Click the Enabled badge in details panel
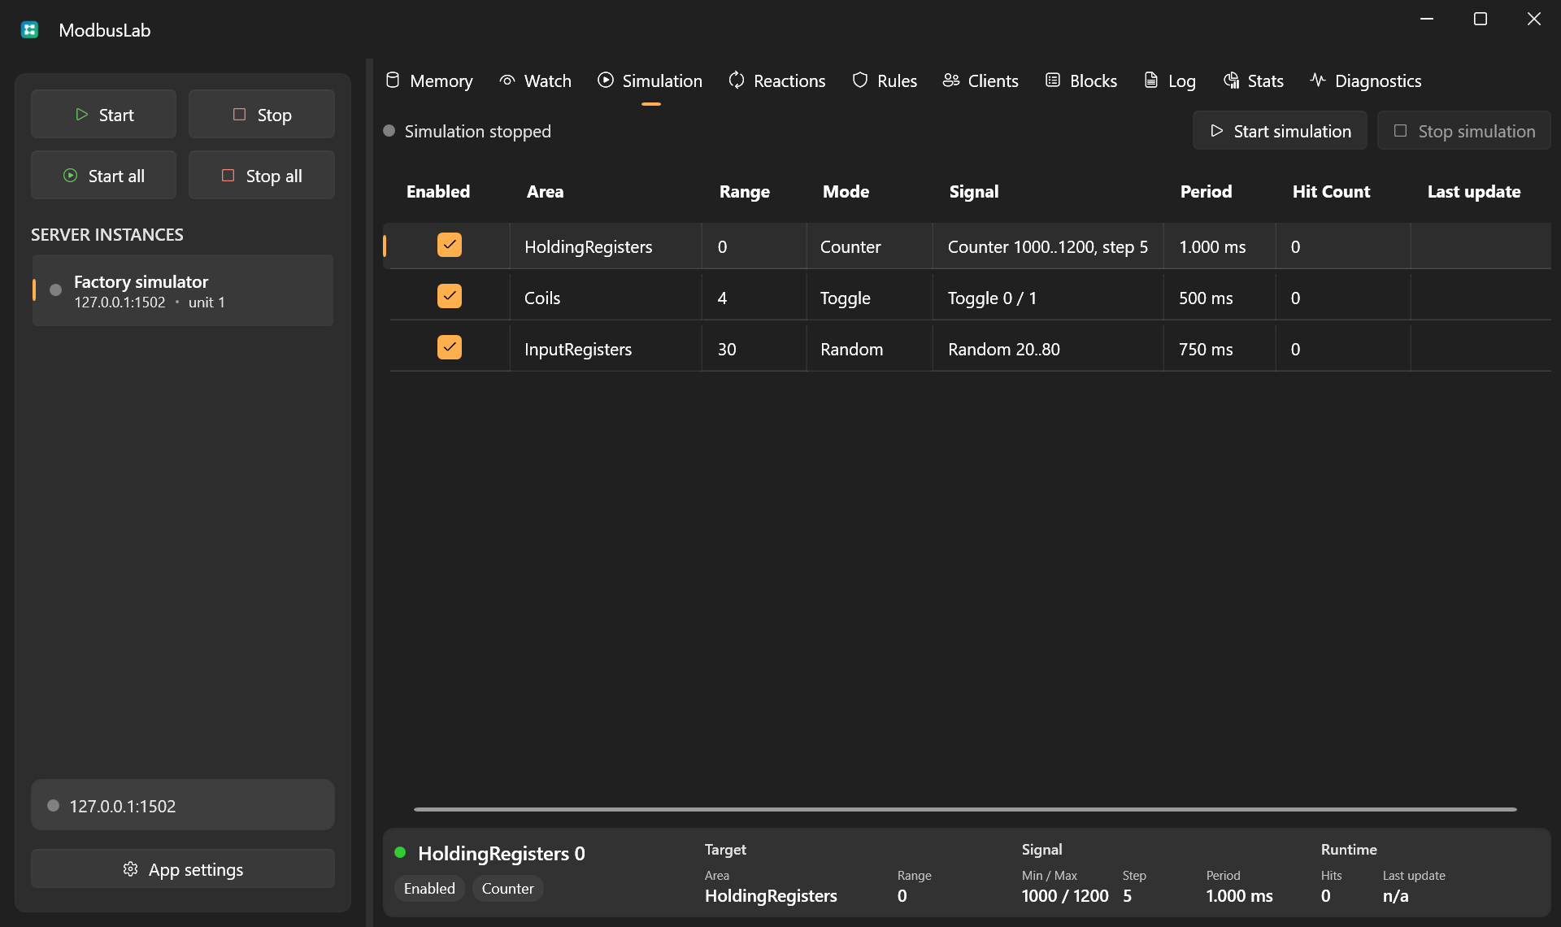 429,889
